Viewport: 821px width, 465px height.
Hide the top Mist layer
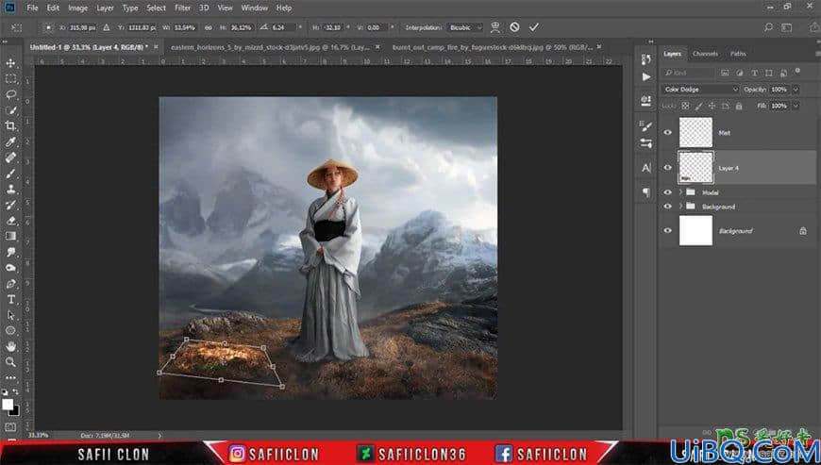pyautogui.click(x=667, y=132)
